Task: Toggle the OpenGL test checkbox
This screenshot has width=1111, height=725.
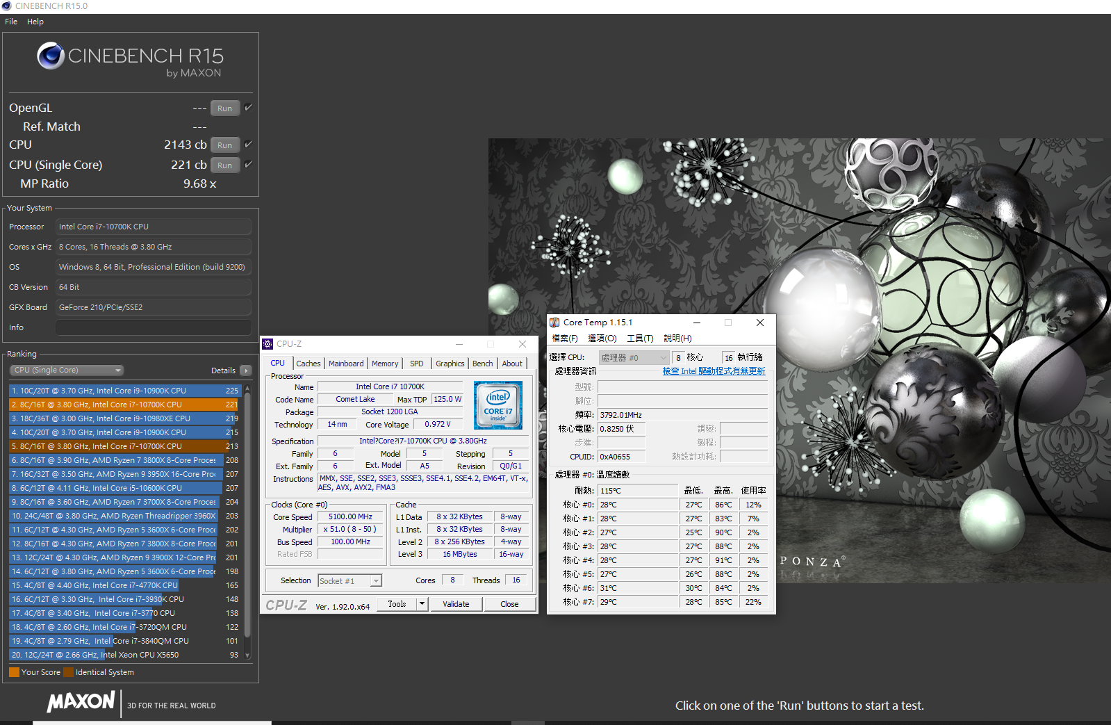Action: pyautogui.click(x=248, y=108)
